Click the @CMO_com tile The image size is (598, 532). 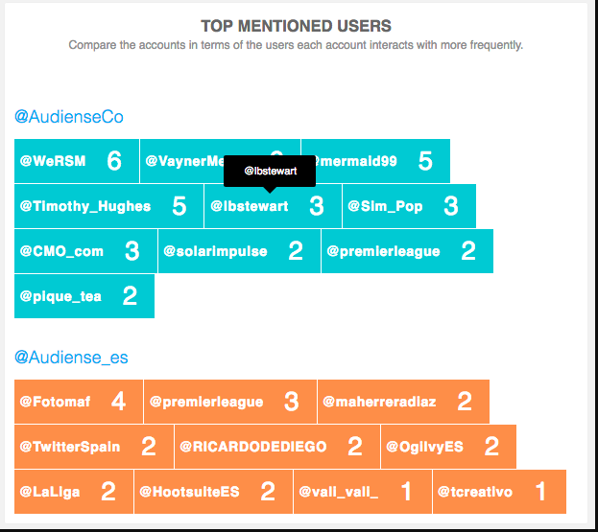click(85, 251)
